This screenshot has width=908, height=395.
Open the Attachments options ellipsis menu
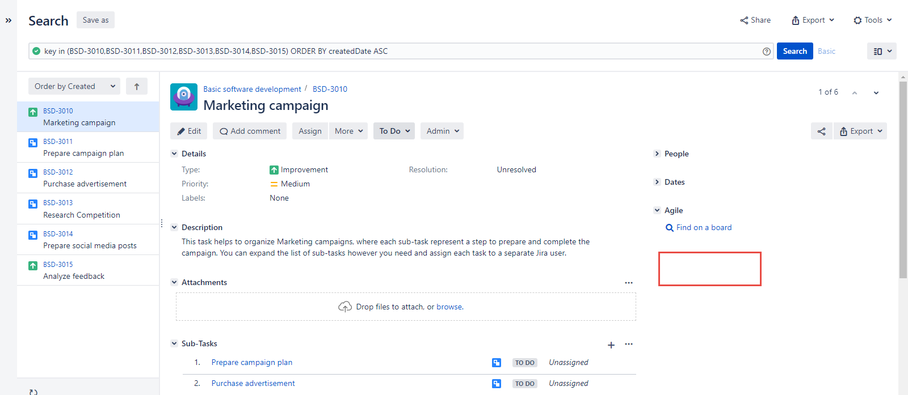[629, 283]
